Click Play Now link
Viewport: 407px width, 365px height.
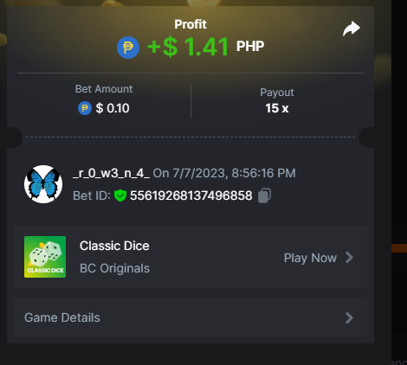click(x=310, y=258)
